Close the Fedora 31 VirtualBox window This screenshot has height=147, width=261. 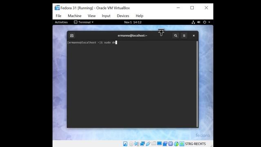[206, 8]
